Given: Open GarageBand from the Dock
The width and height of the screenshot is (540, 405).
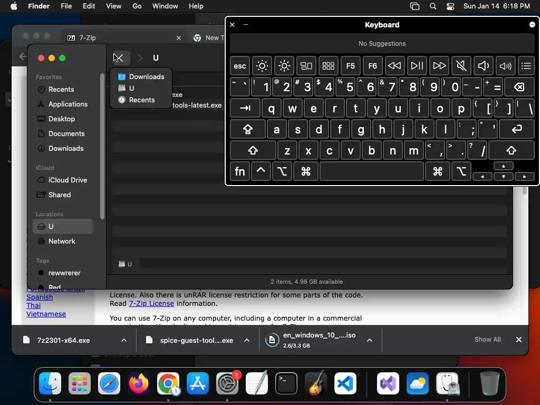Looking at the screenshot, I should [316, 383].
